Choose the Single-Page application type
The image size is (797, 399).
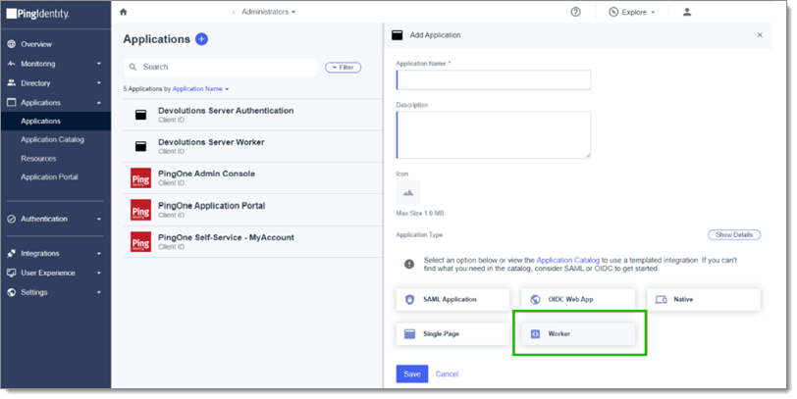click(x=452, y=334)
